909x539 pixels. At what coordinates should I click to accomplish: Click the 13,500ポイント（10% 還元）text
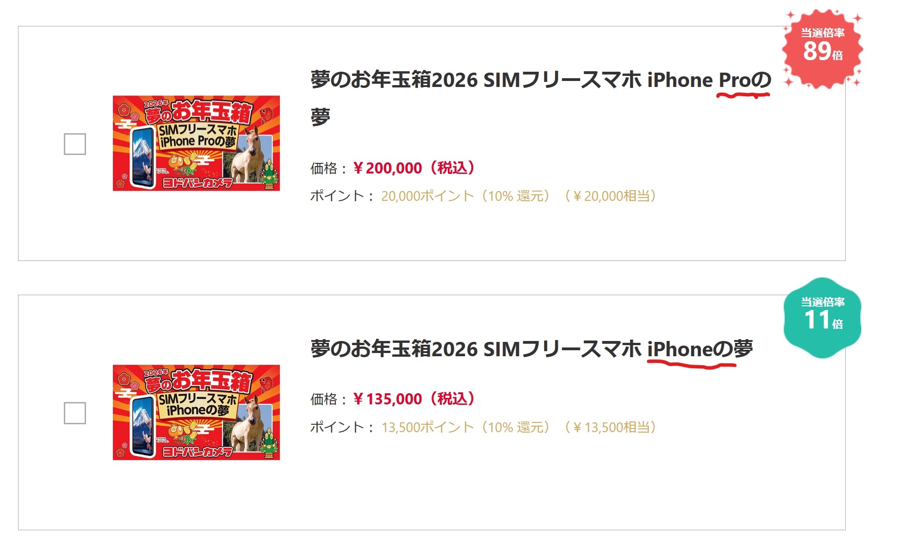[x=465, y=427]
